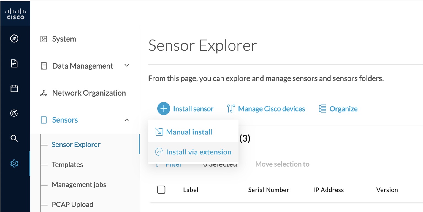Select the Monitor target icon in sidebar

13,113
